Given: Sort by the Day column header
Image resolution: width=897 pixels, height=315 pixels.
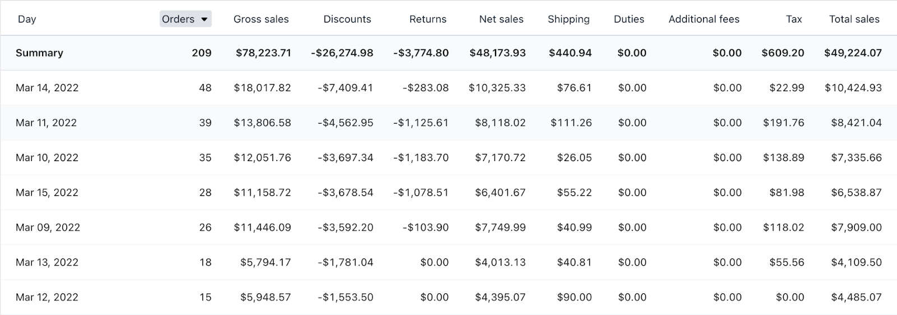Looking at the screenshot, I should 27,19.
